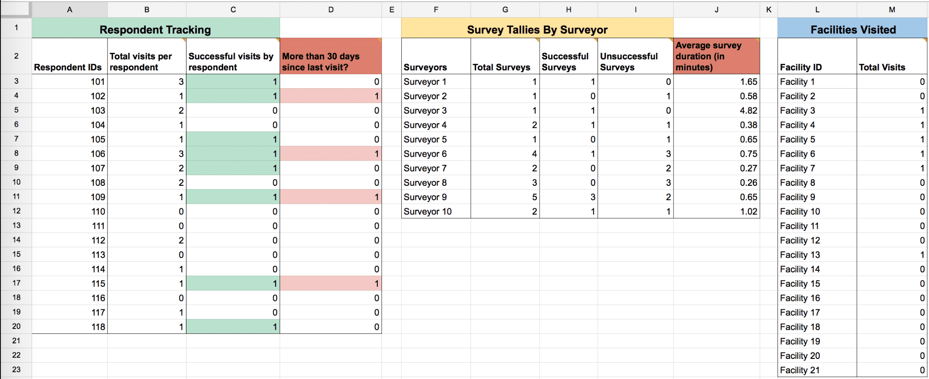Click respondent ID cell 115
The height and width of the screenshot is (379, 929).
click(x=69, y=283)
